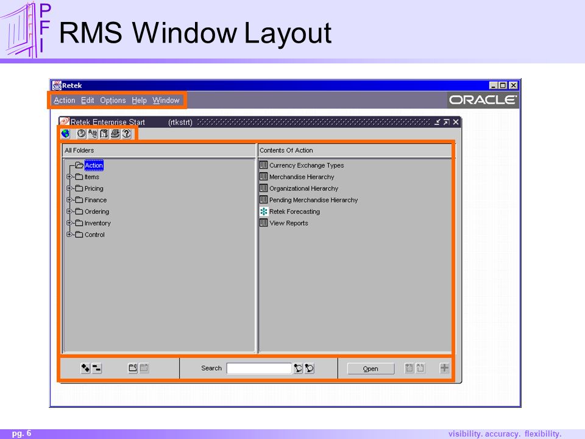The height and width of the screenshot is (439, 585).
Task: Select "Organizational Hierarchy" in contents list
Action: coord(303,188)
